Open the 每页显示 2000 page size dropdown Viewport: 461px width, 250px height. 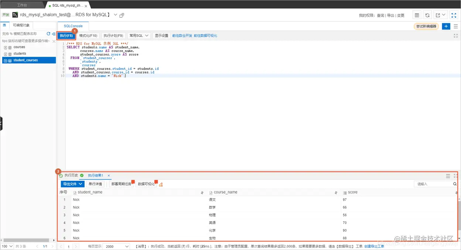pos(116,246)
